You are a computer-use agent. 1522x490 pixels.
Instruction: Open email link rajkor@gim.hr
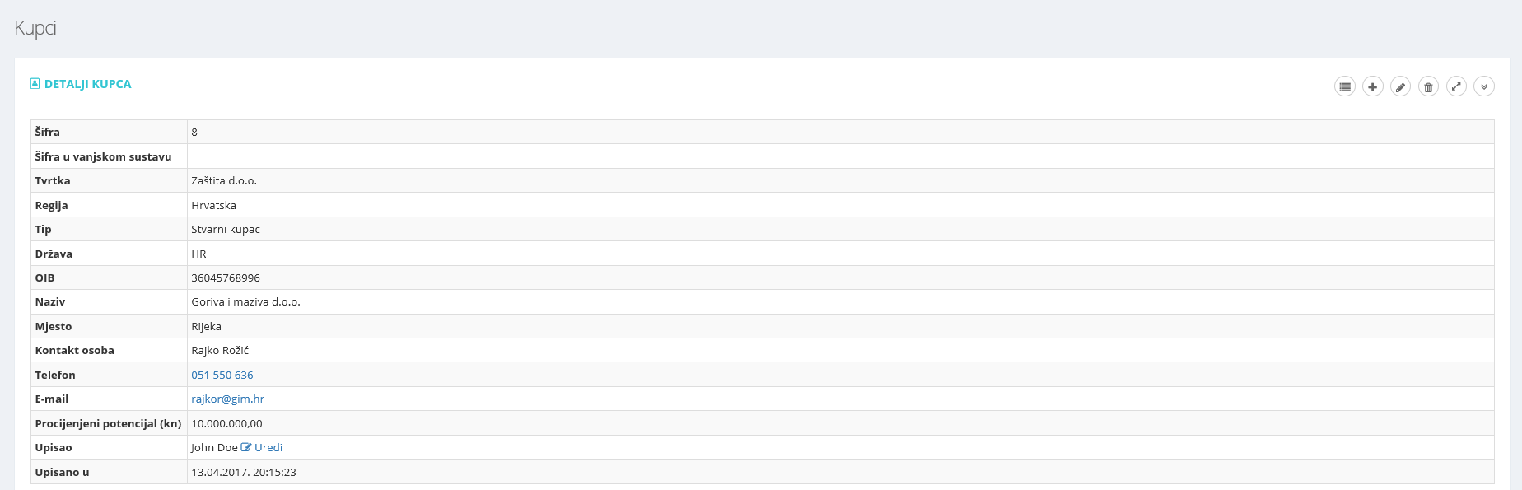pos(228,399)
